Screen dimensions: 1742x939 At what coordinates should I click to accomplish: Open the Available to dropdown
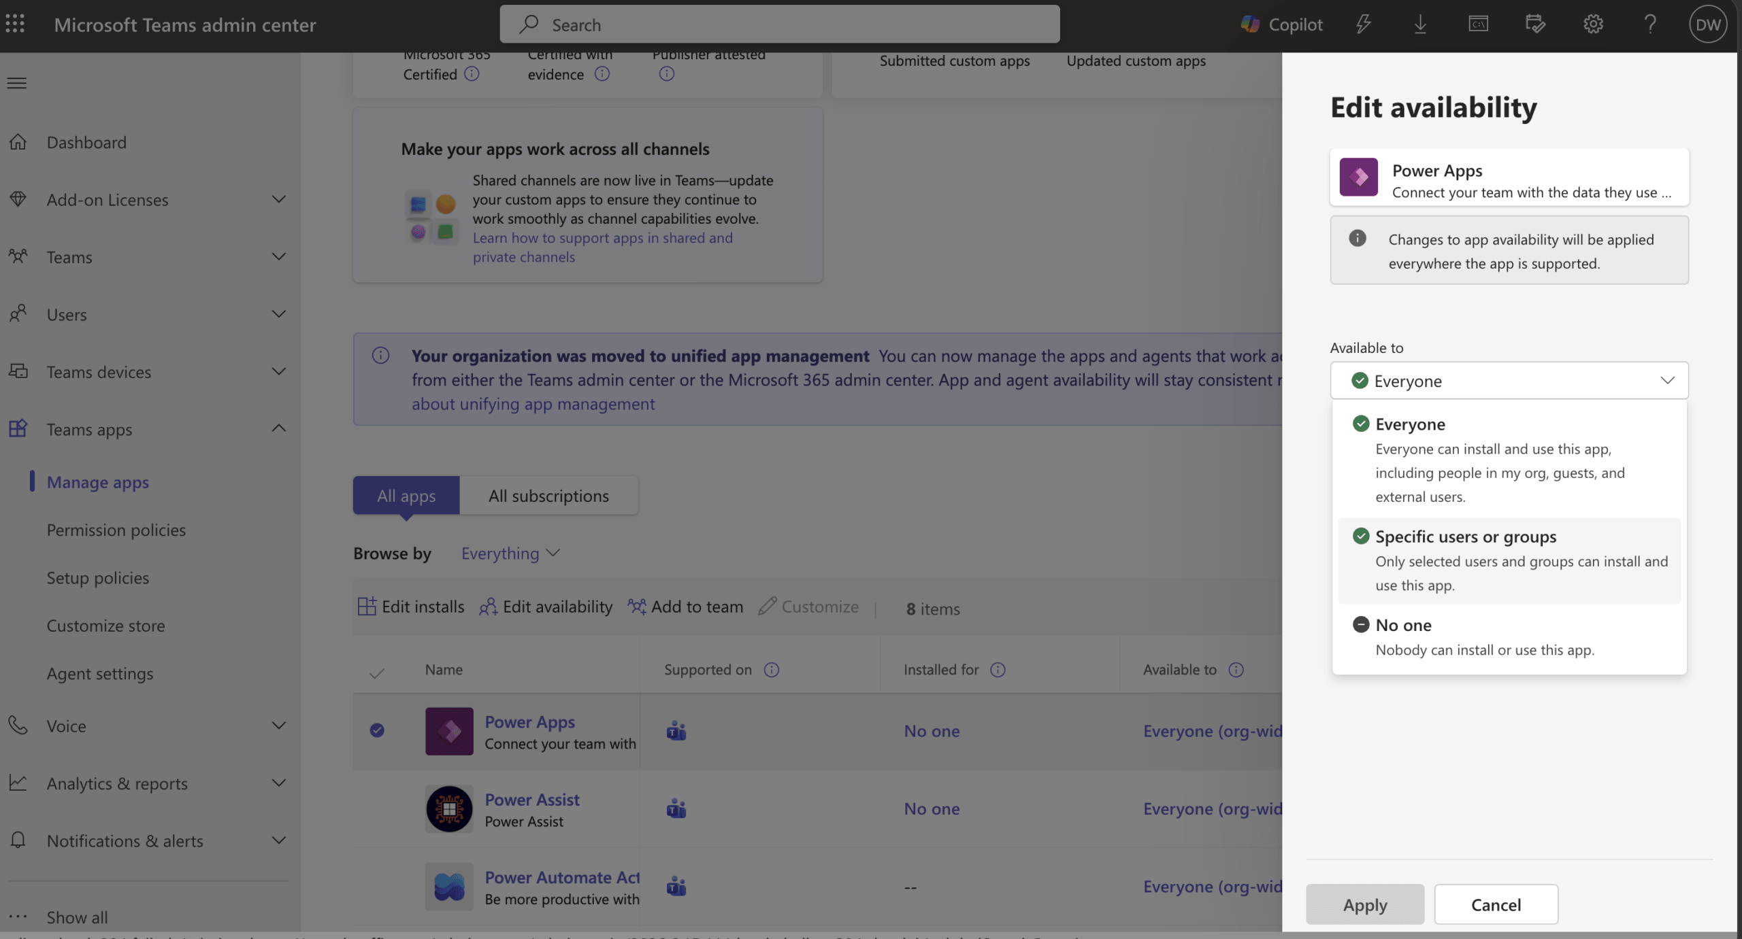click(x=1509, y=380)
